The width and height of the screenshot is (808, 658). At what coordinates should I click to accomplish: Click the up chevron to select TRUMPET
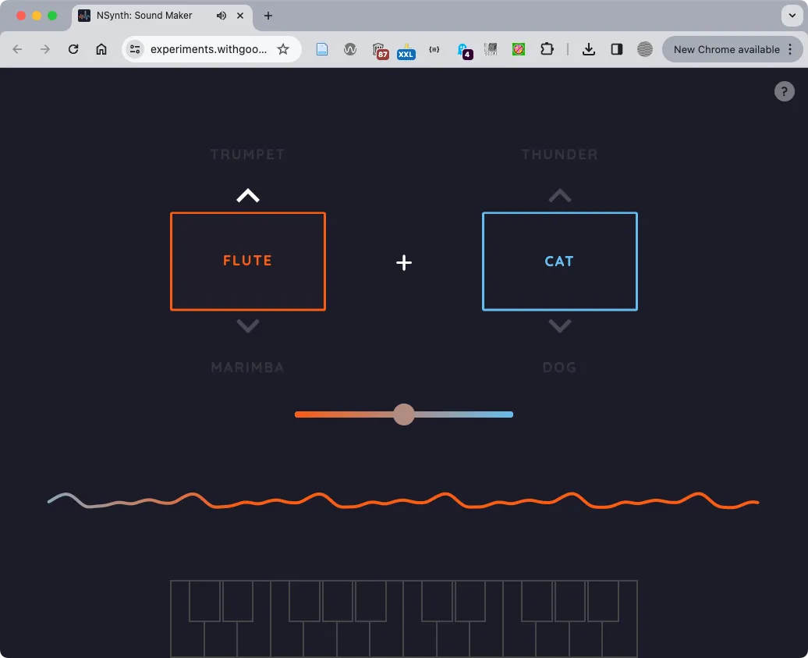click(247, 194)
